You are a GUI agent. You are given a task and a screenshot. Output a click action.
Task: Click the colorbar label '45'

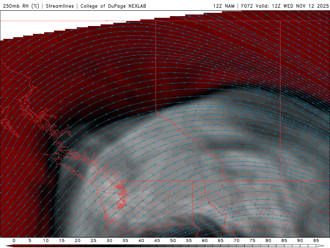157,241
